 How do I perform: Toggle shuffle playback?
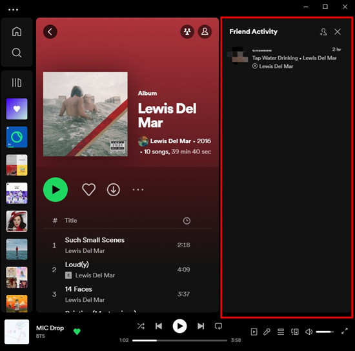tap(141, 326)
